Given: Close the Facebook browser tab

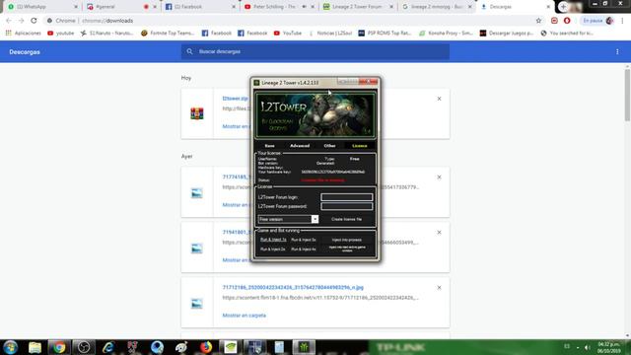Looking at the screenshot, I should [x=234, y=7].
